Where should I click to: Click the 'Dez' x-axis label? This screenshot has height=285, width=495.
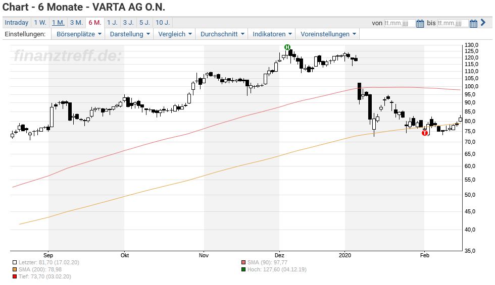click(x=279, y=255)
